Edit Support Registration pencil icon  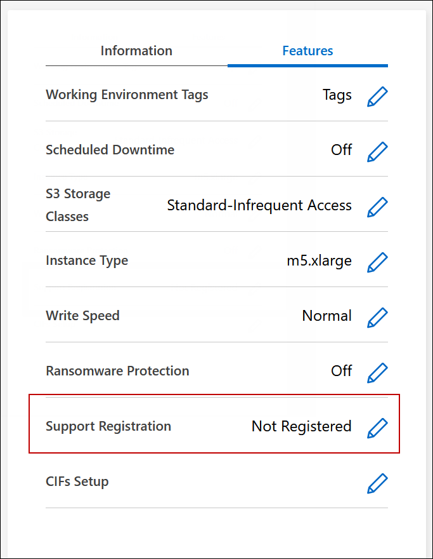[x=377, y=428]
